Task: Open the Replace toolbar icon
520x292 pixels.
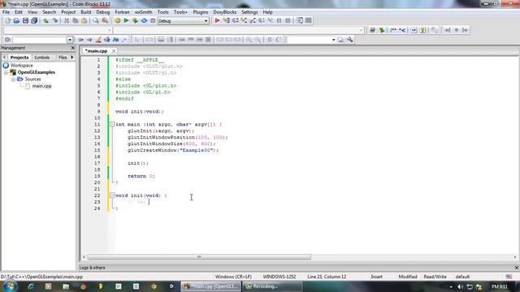Action: coord(105,20)
